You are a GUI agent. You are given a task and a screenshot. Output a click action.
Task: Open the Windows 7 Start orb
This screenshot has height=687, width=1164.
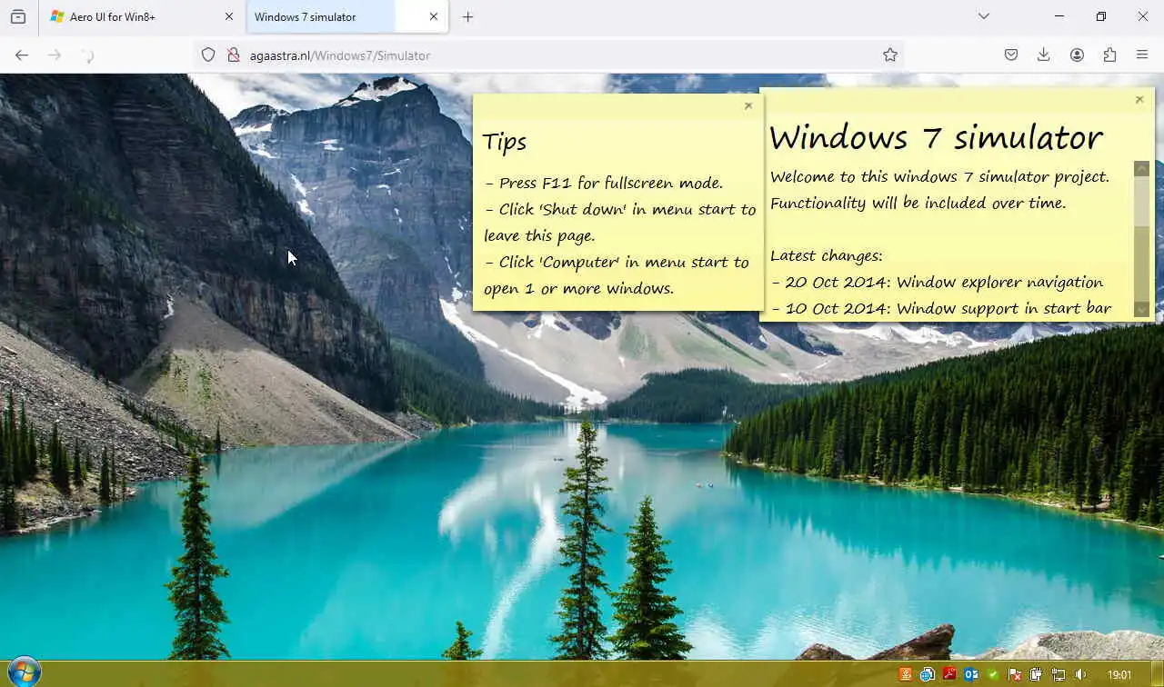click(x=23, y=673)
